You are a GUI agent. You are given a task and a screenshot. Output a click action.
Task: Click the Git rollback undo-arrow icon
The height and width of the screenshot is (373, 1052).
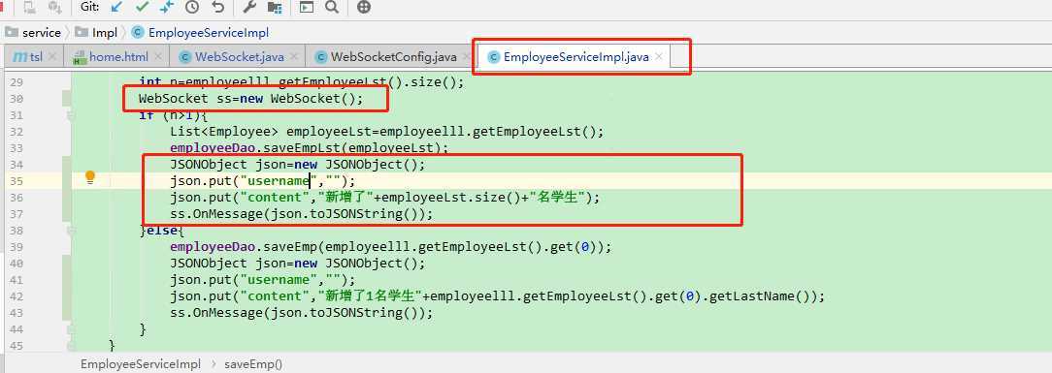[217, 7]
